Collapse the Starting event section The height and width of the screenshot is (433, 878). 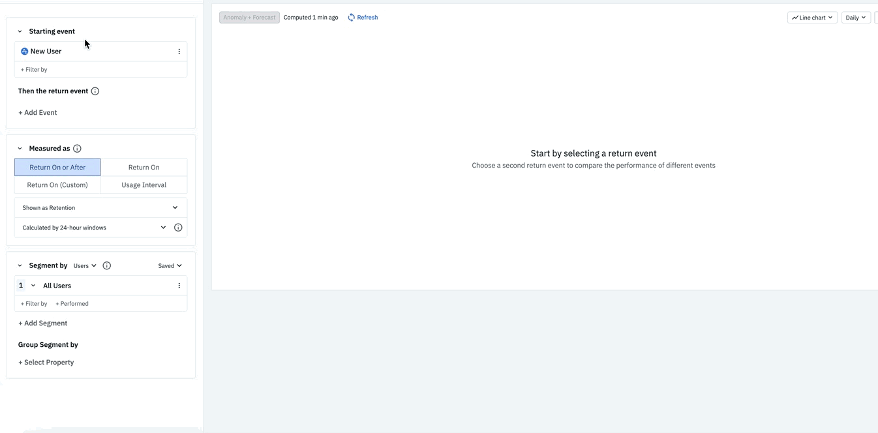(19, 31)
